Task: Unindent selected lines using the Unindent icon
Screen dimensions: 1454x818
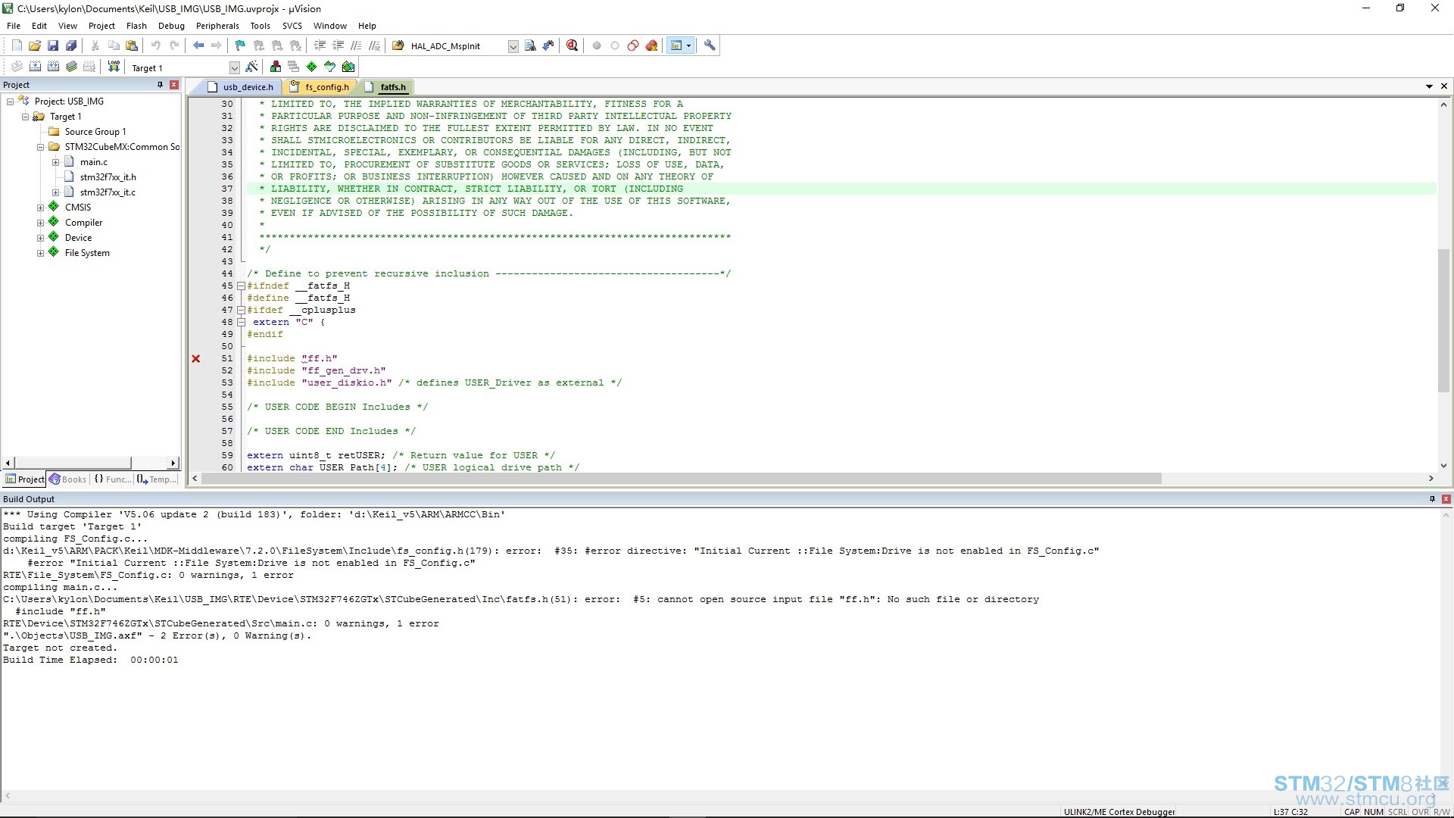Action: (x=338, y=45)
